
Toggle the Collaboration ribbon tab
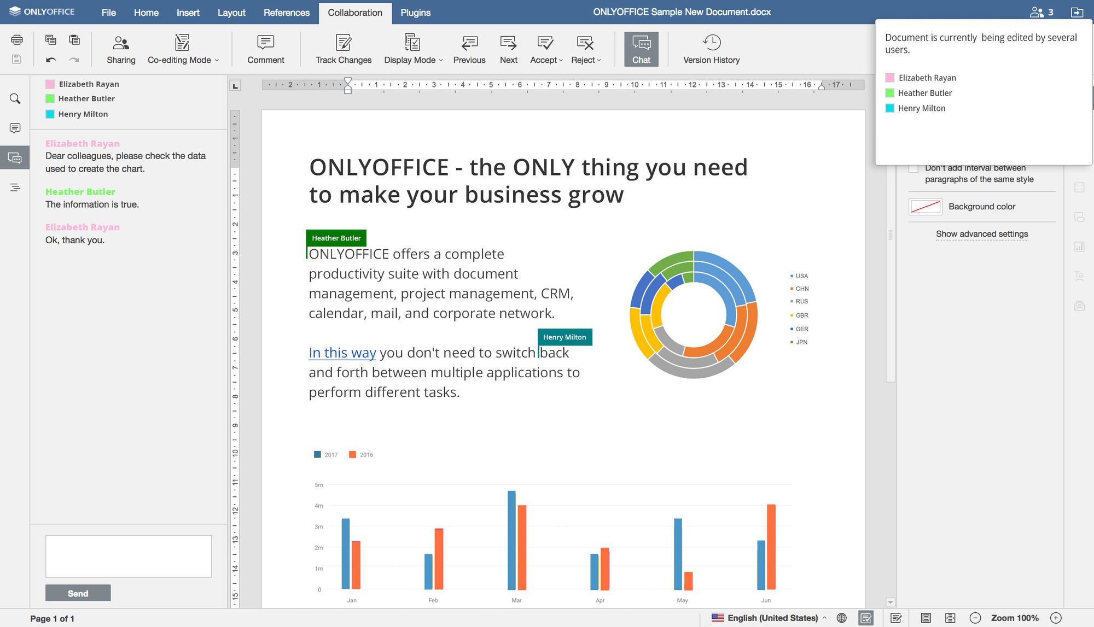(x=354, y=13)
